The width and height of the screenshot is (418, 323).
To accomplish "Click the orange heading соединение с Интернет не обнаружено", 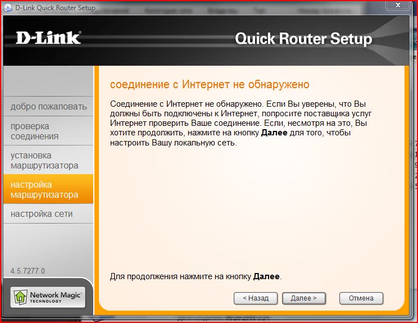I will [210, 84].
